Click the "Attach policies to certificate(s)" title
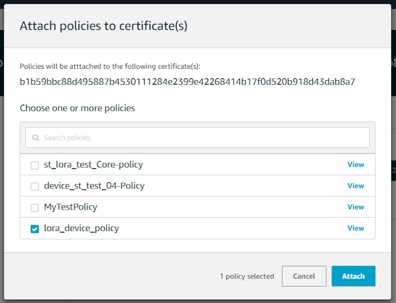This screenshot has width=396, height=303. point(104,26)
